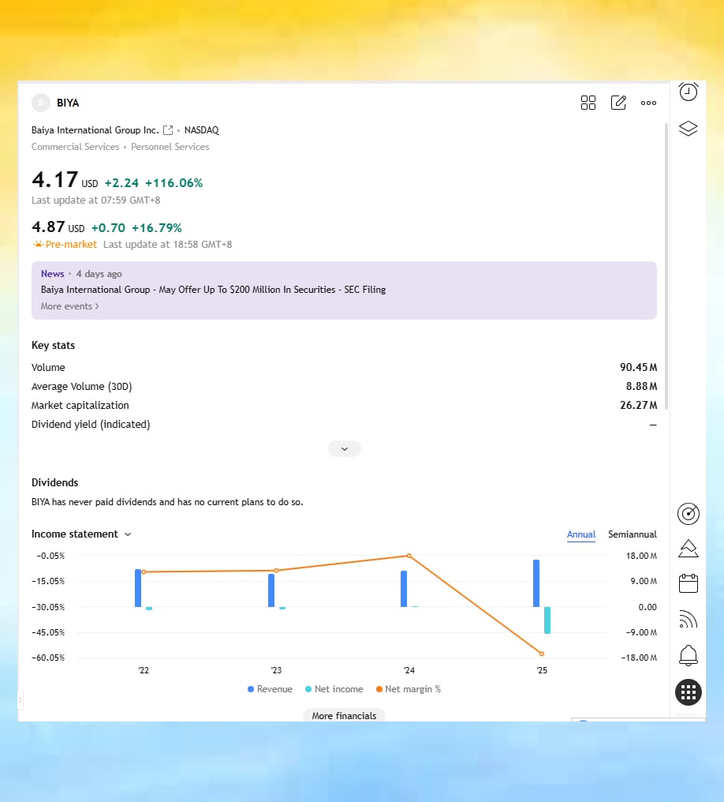
Task: Open the Object tree layers icon
Action: 689,129
